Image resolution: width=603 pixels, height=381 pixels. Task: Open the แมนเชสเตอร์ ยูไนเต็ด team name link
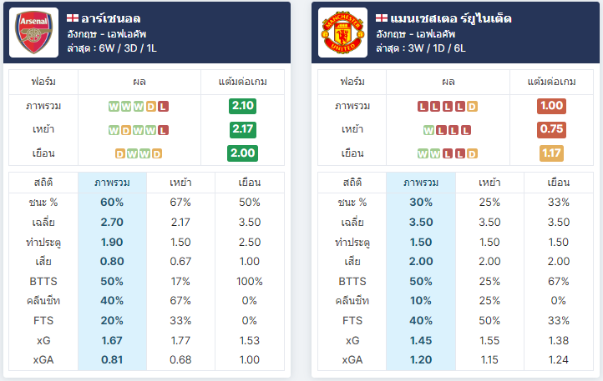point(451,18)
